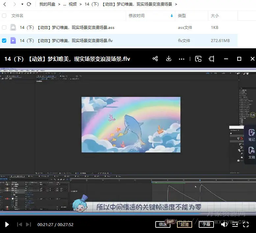Share the video via share icon
Image resolution: width=256 pixels, height=233 pixels.
(x=155, y=59)
